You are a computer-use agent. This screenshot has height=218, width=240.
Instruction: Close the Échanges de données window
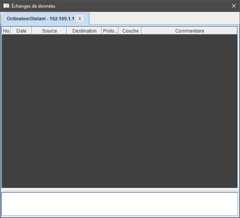[234, 6]
